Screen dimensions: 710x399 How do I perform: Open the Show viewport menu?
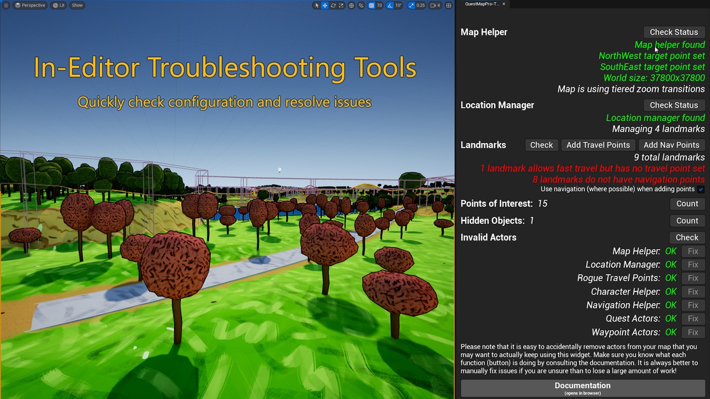pos(77,6)
